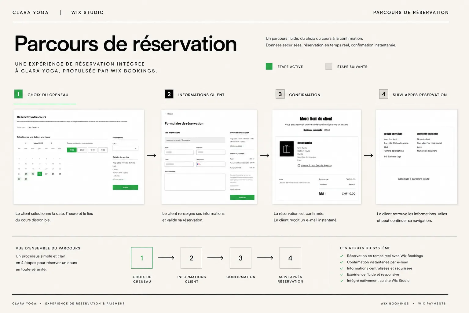The width and height of the screenshot is (469, 313).
Task: Click checkmark next to Informations centralisées et sécurisées
Action: (x=342, y=268)
